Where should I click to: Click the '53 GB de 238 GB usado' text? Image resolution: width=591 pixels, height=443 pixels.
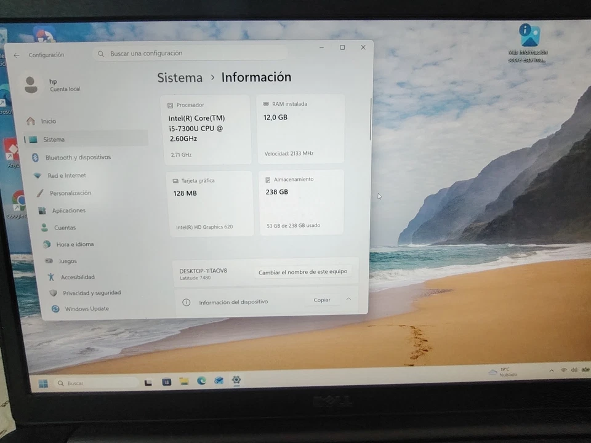click(x=293, y=226)
